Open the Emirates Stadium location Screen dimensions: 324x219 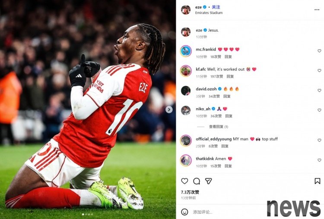click(x=209, y=13)
